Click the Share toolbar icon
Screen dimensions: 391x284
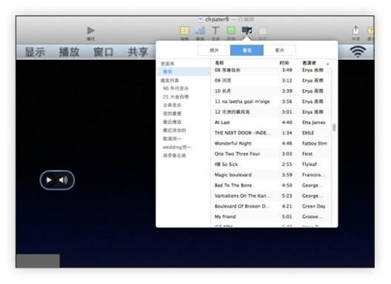[355, 30]
